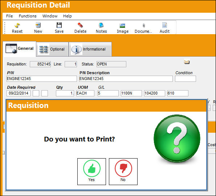The height and width of the screenshot is (196, 216).
Task: Click the G/L field containing 104200
Action: (x=155, y=93)
